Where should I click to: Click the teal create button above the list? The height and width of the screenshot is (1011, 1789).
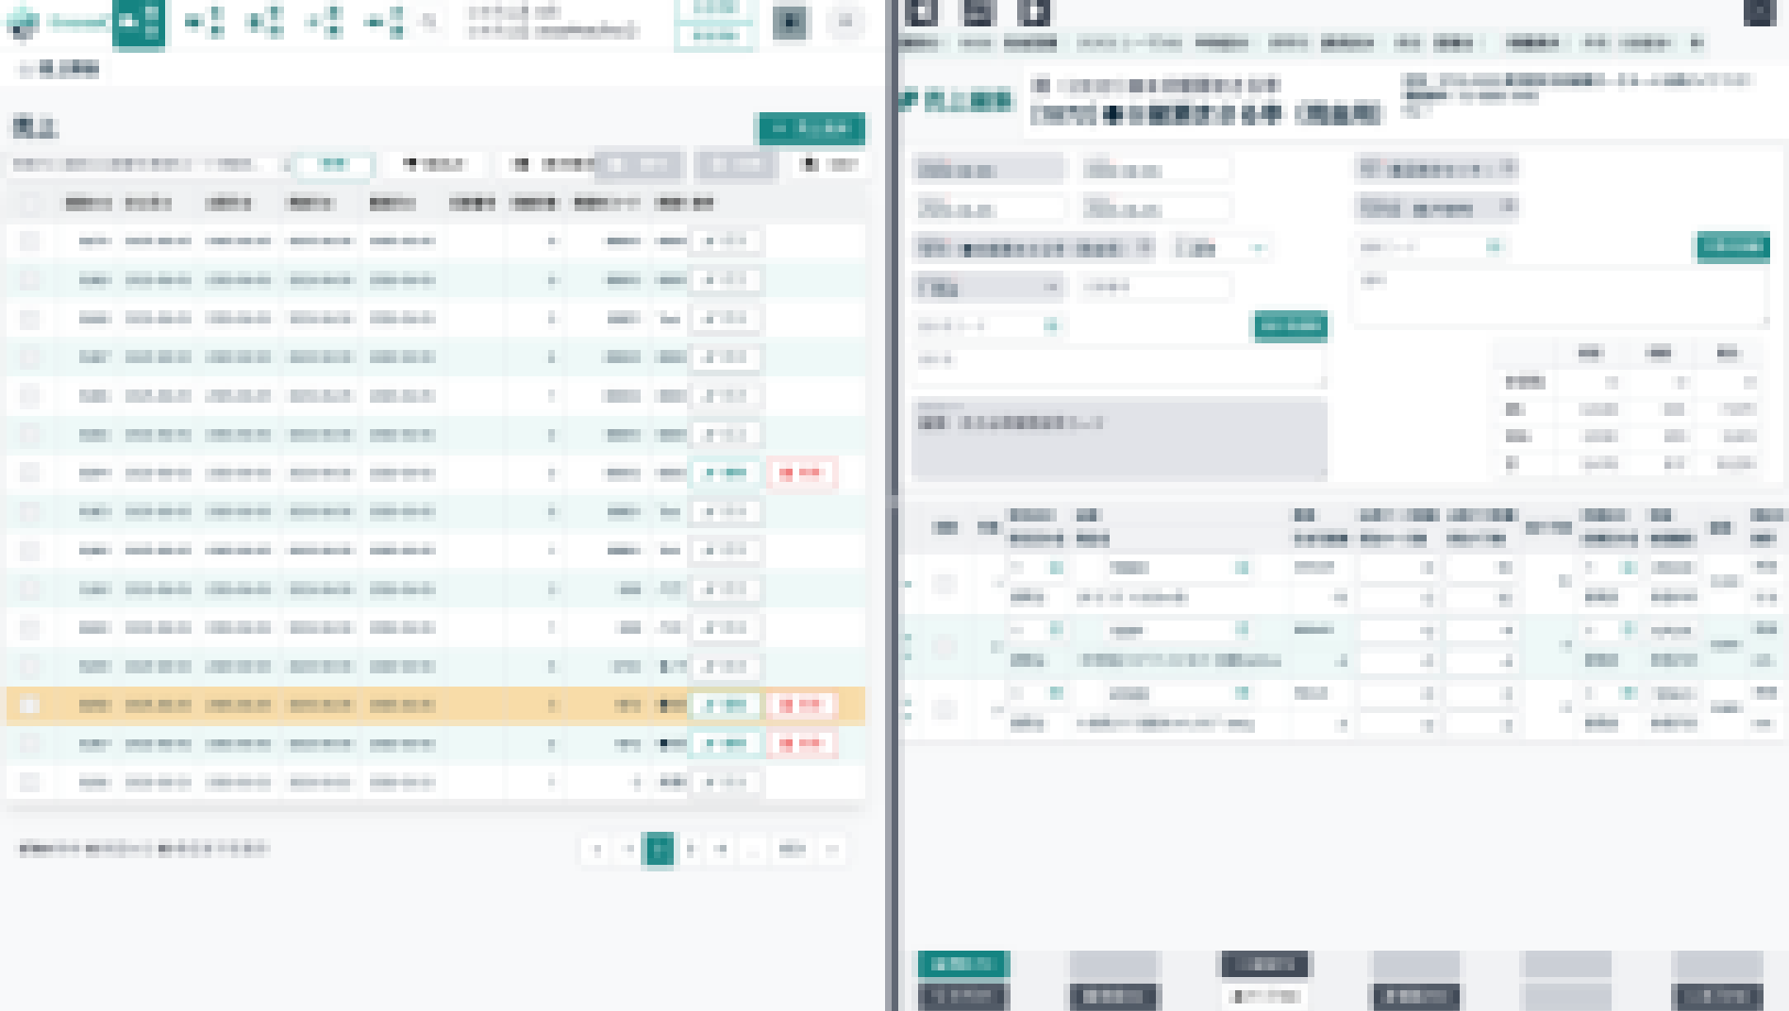(811, 128)
